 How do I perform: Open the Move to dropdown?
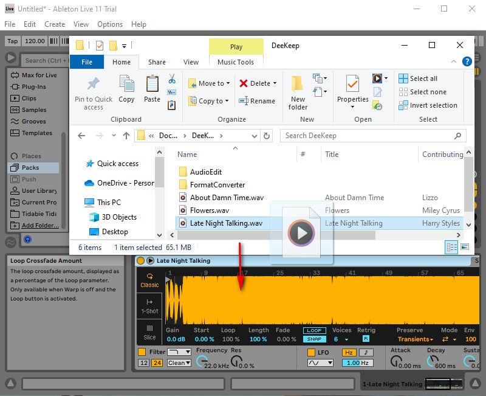pyautogui.click(x=209, y=83)
